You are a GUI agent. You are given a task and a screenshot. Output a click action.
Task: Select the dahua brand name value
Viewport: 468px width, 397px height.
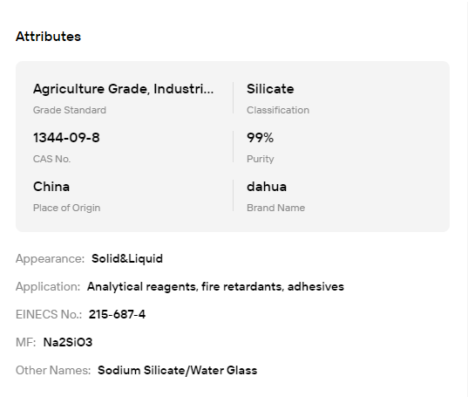267,187
